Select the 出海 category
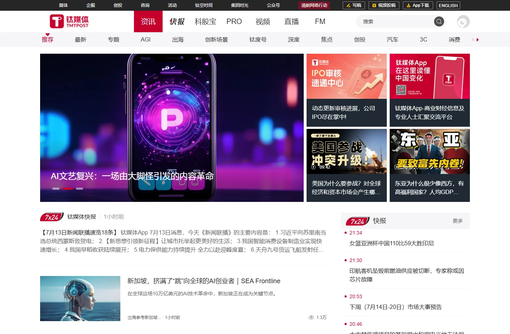Viewport: 510px width, 334px height. tap(178, 40)
